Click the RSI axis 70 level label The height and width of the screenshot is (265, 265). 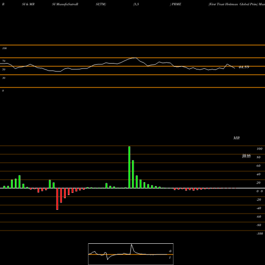[4, 61]
